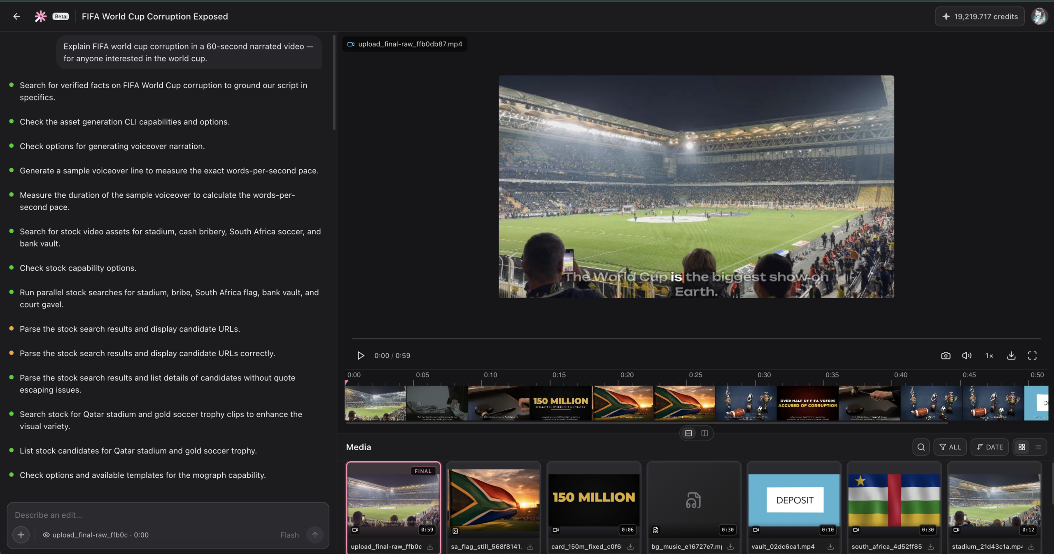
Task: Download the video from player controls
Action: (1011, 355)
